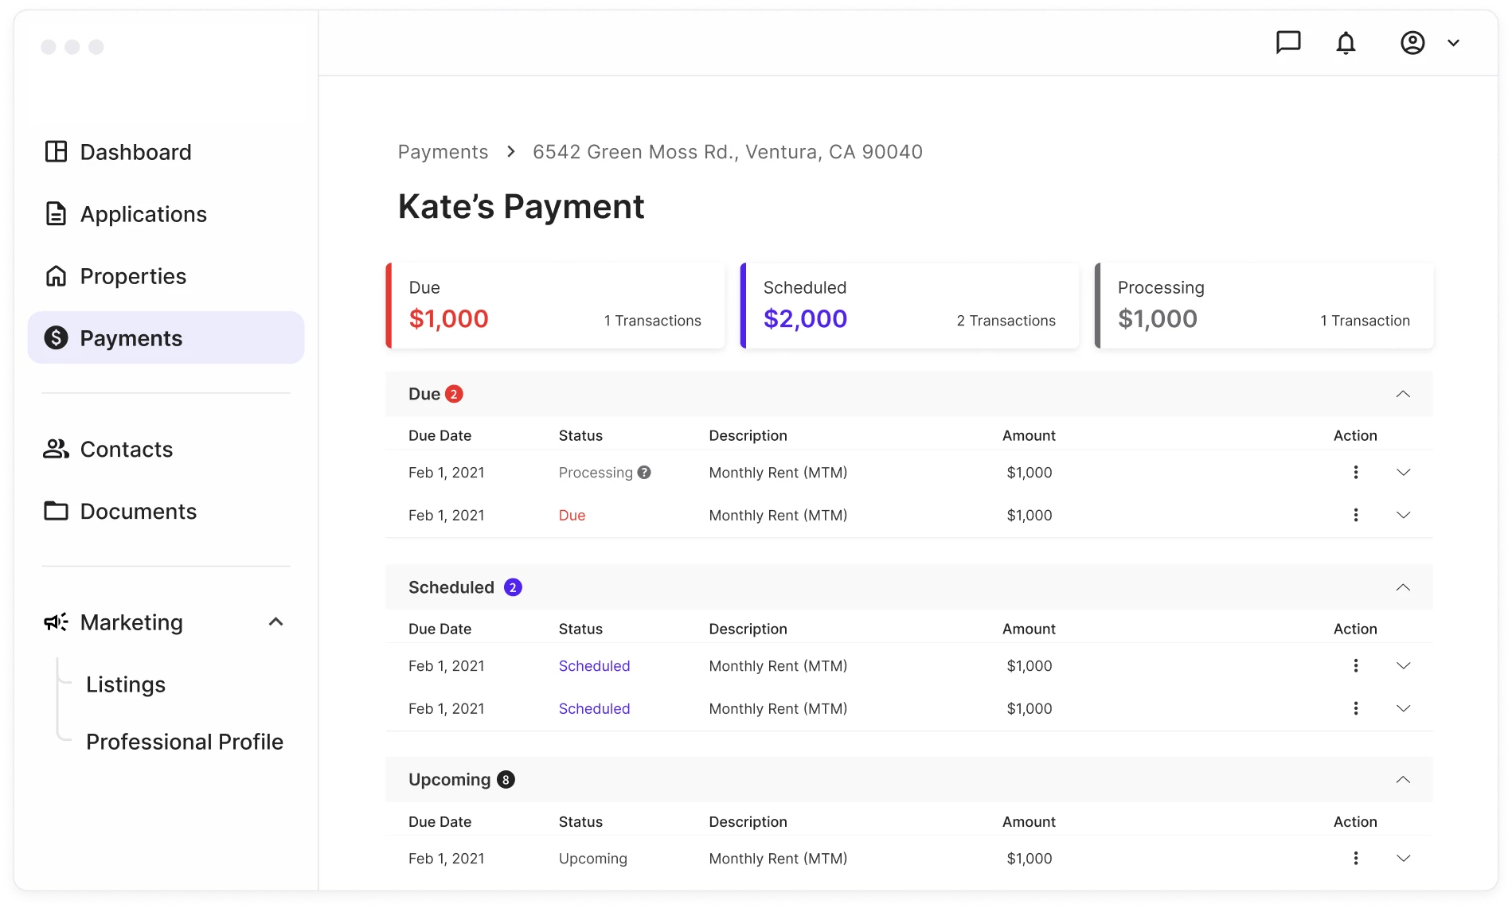
Task: Collapse the Scheduled section
Action: pyautogui.click(x=1403, y=587)
